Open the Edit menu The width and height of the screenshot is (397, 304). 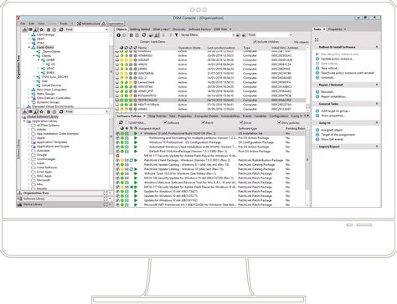click(x=32, y=23)
